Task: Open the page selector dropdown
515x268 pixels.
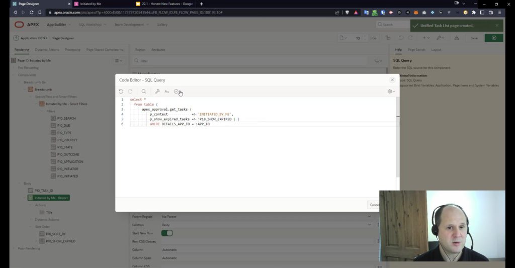Action: pyautogui.click(x=343, y=38)
